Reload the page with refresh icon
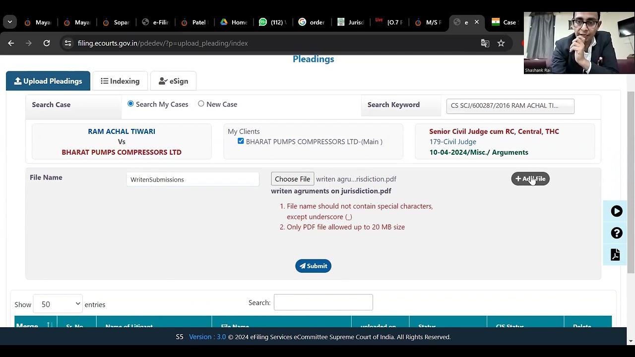Screen dimensions: 635x357 point(47,43)
